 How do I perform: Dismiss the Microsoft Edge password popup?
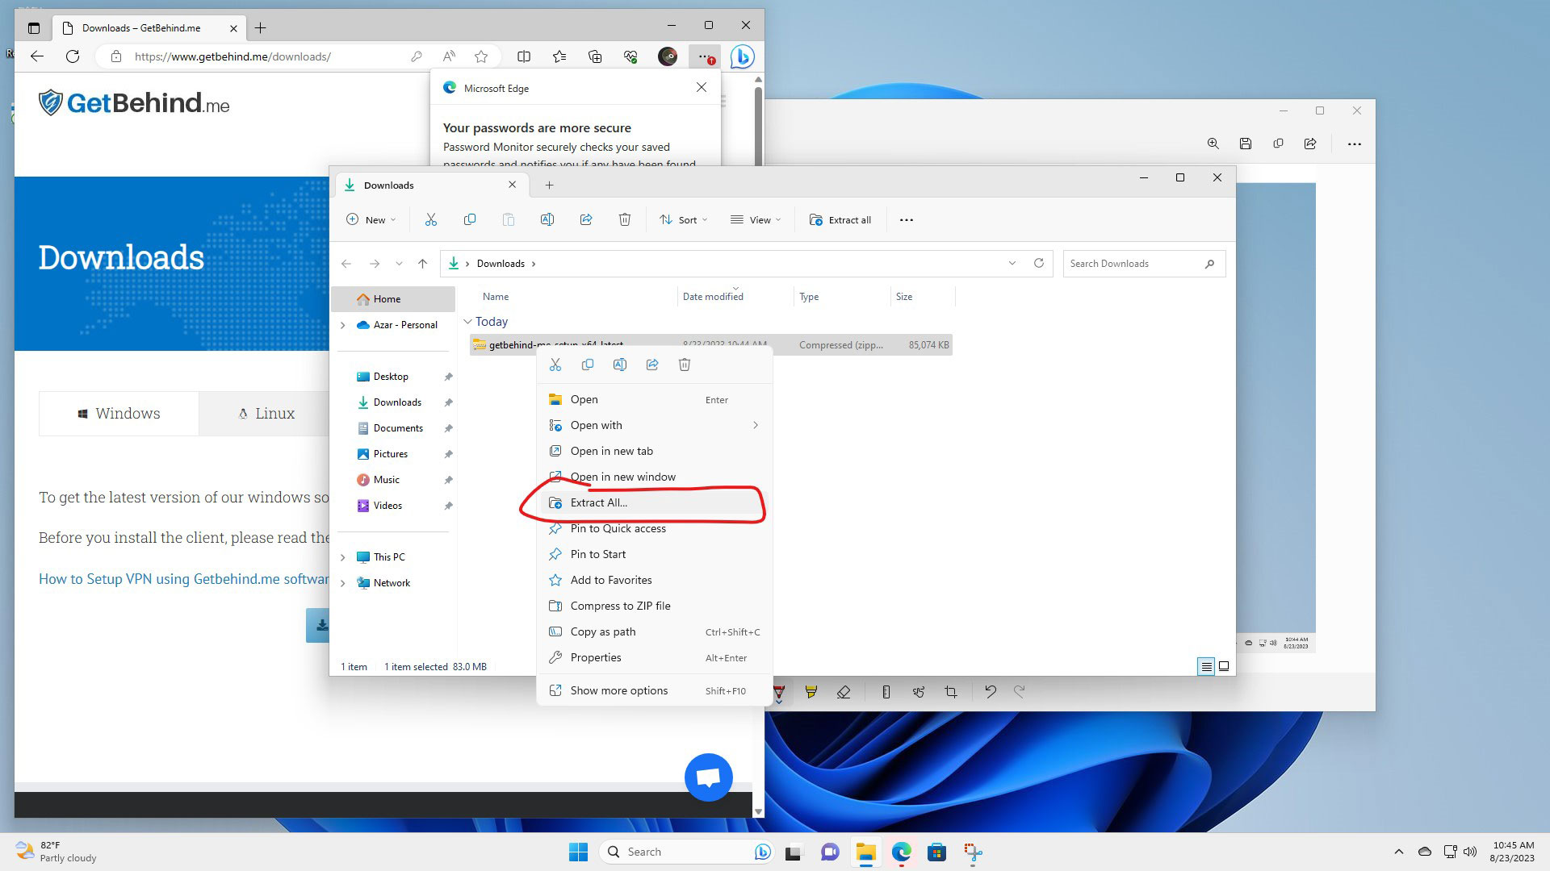point(702,87)
